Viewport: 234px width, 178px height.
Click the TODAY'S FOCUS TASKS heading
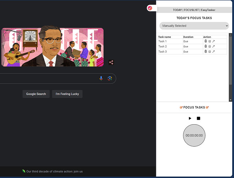(194, 18)
